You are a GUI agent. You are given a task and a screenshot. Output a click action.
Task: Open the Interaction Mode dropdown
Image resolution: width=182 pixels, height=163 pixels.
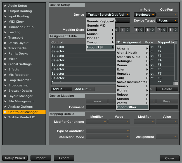(x=108, y=137)
